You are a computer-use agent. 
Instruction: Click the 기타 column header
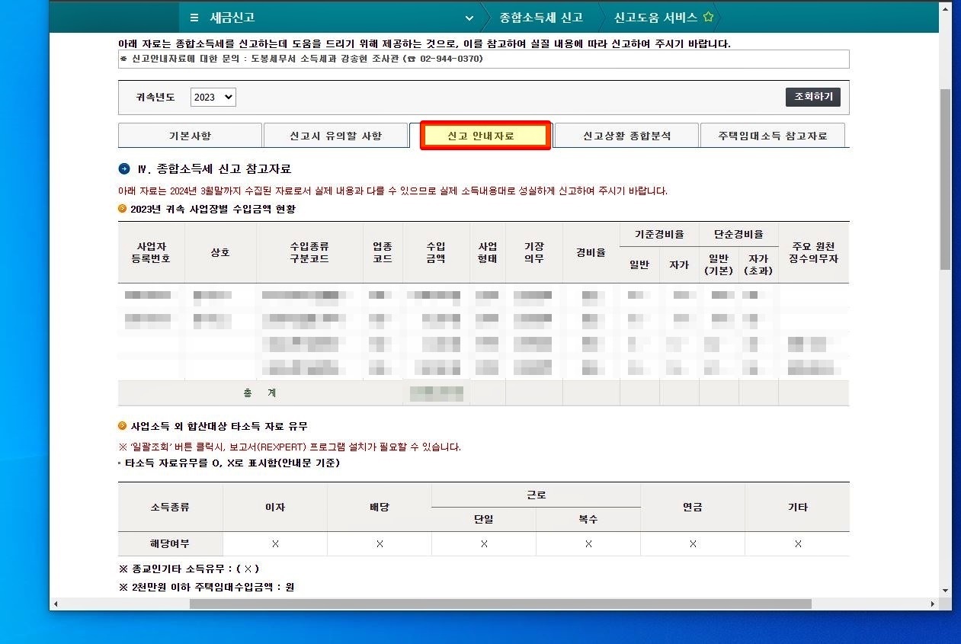coord(797,507)
